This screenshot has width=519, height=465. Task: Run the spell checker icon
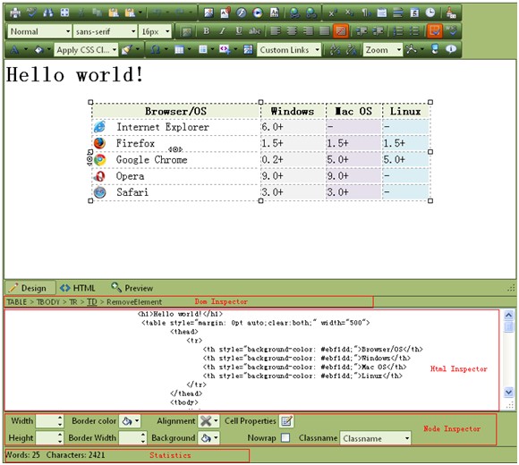[x=32, y=13]
